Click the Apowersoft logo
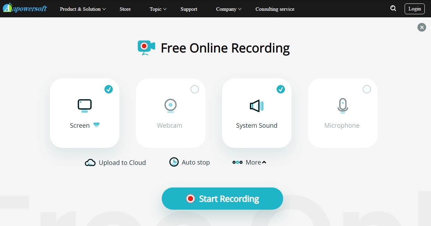Image resolution: width=431 pixels, height=226 pixels. click(x=24, y=8)
